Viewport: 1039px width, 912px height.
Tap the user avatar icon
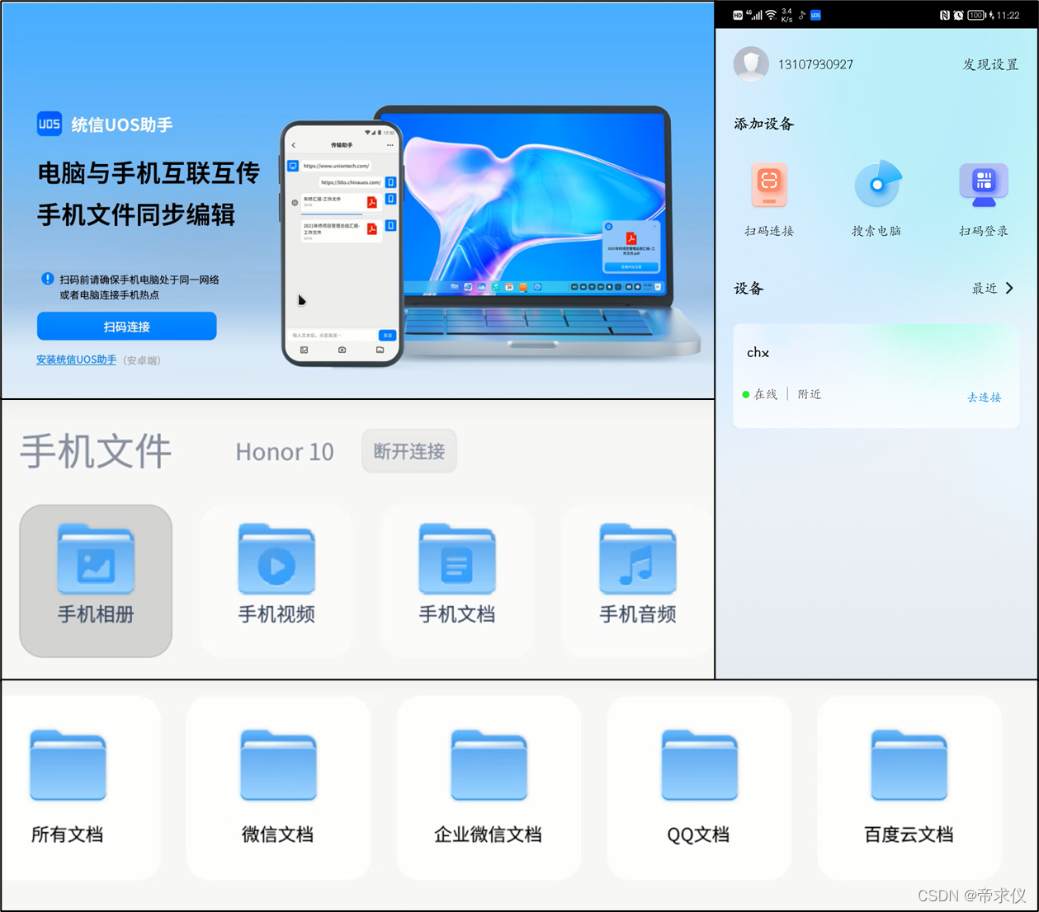pos(751,64)
